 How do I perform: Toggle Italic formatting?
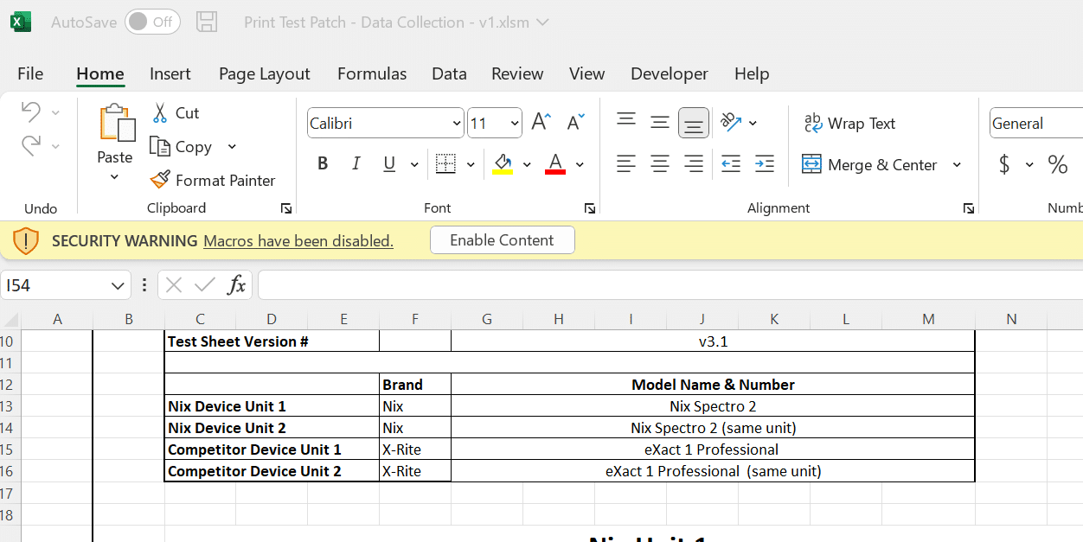click(356, 164)
